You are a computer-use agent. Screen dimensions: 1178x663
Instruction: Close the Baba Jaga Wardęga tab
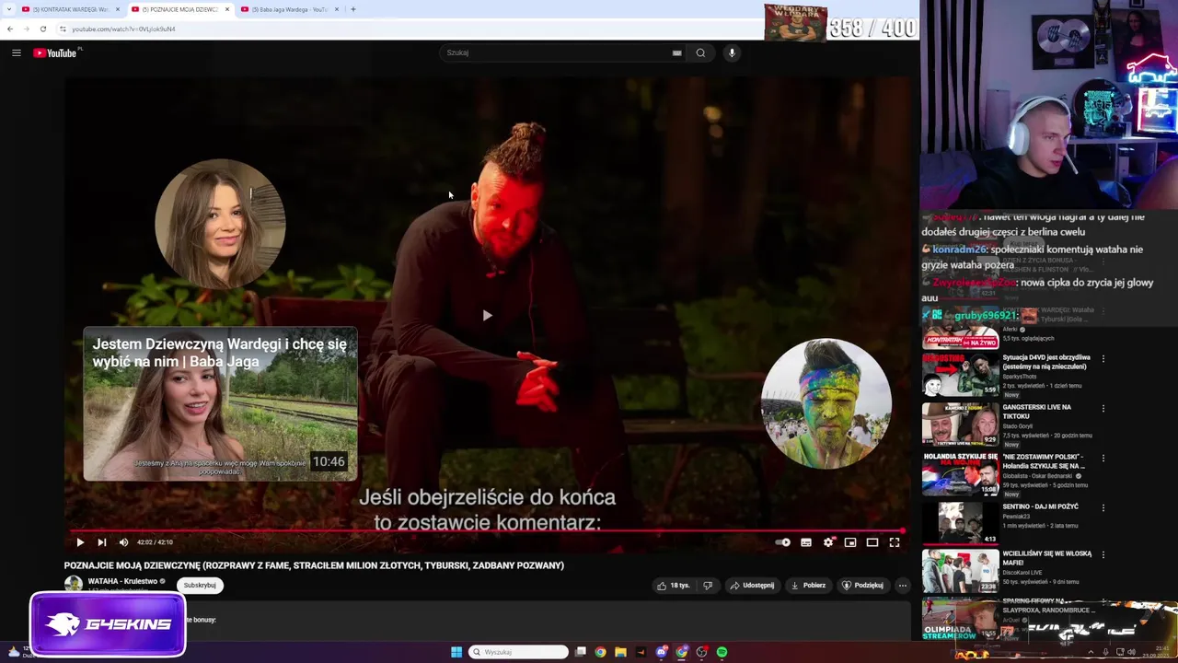(337, 9)
